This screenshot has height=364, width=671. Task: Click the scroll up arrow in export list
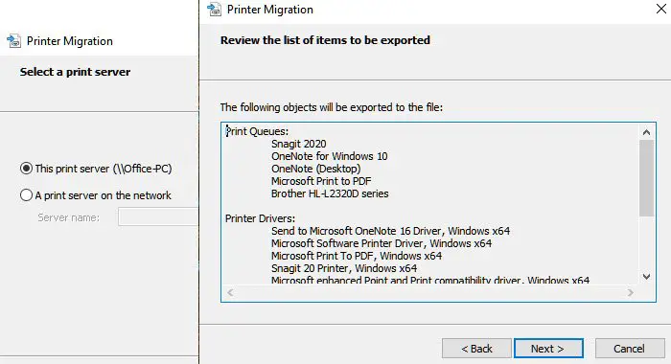point(647,132)
